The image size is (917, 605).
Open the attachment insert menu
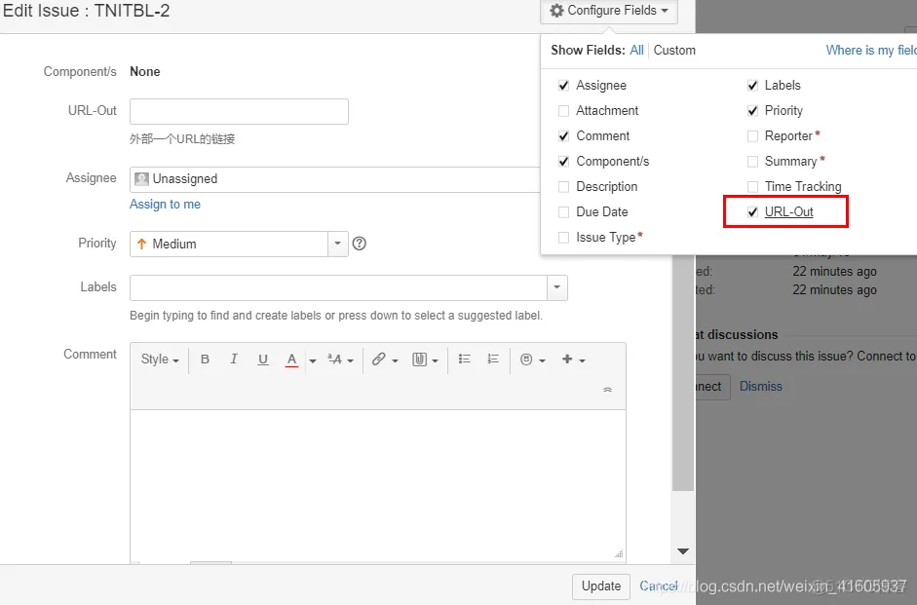(425, 359)
